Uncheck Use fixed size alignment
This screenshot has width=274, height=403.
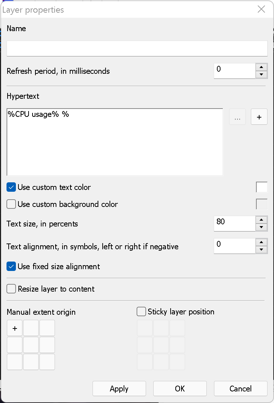coord(12,267)
